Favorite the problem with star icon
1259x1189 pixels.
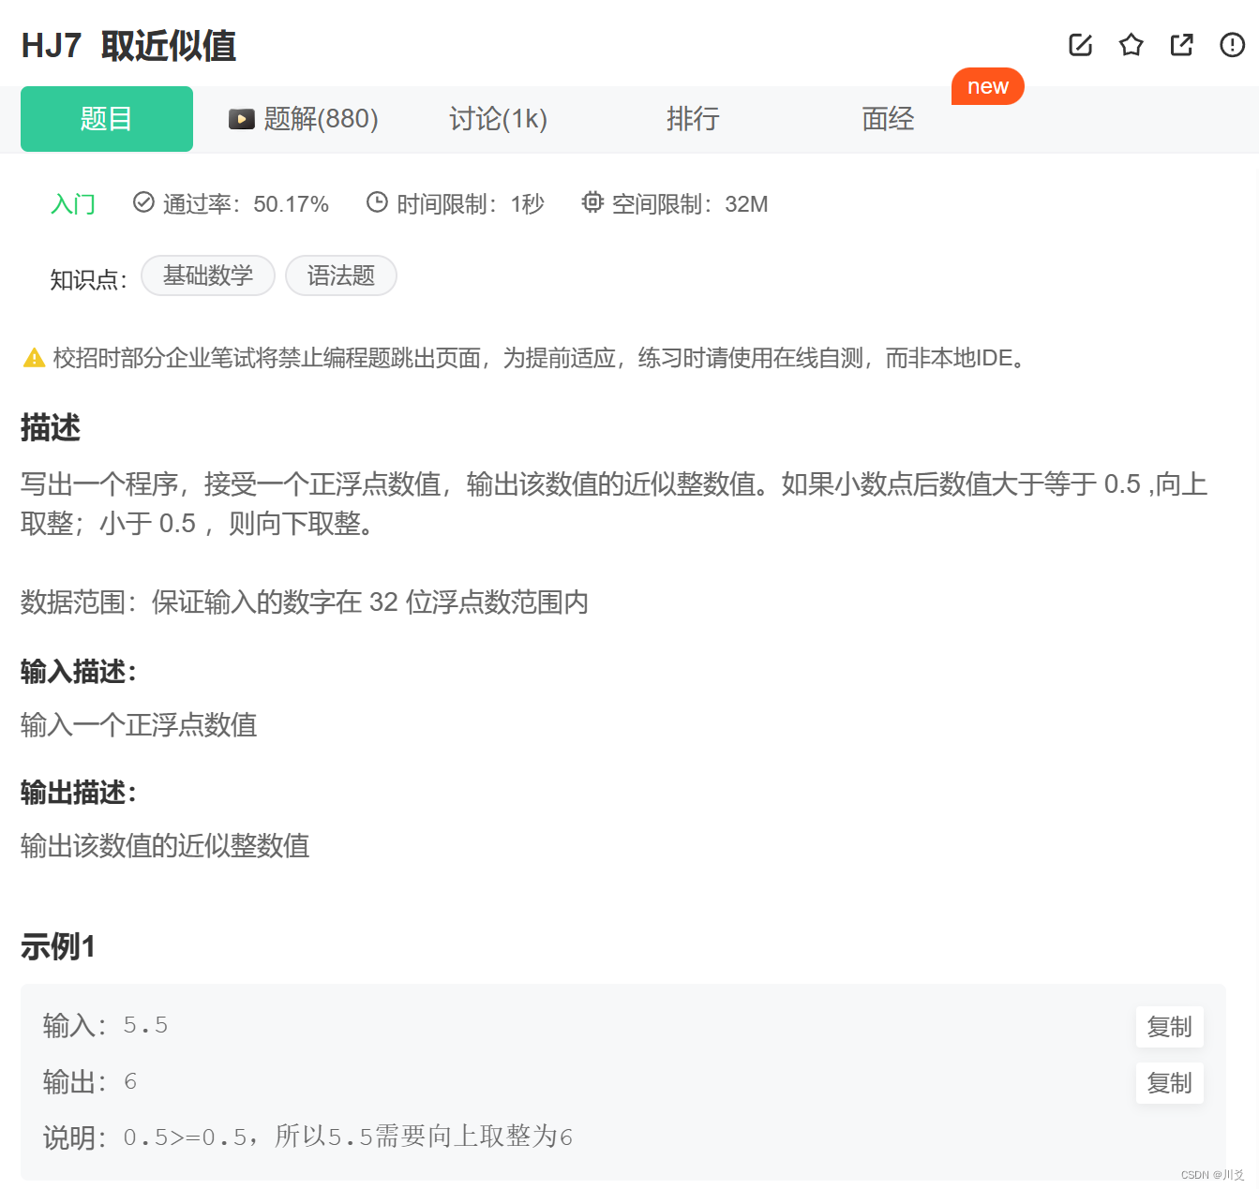pyautogui.click(x=1131, y=45)
